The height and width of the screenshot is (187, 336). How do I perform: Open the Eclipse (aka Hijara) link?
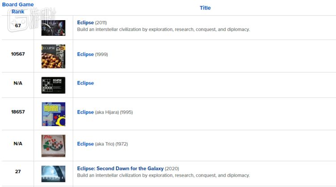point(85,112)
